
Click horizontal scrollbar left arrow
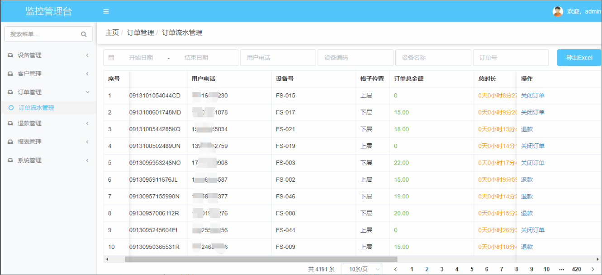107,259
